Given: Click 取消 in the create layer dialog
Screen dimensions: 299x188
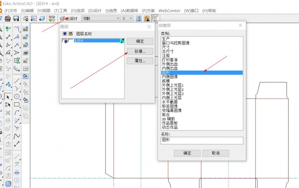Looking at the screenshot, I should pos(216,153).
